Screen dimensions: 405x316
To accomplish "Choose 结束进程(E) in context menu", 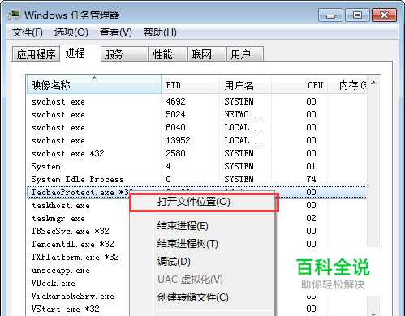I will [x=203, y=226].
